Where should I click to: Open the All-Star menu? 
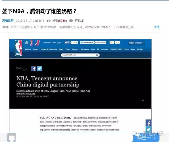coord(140,49)
